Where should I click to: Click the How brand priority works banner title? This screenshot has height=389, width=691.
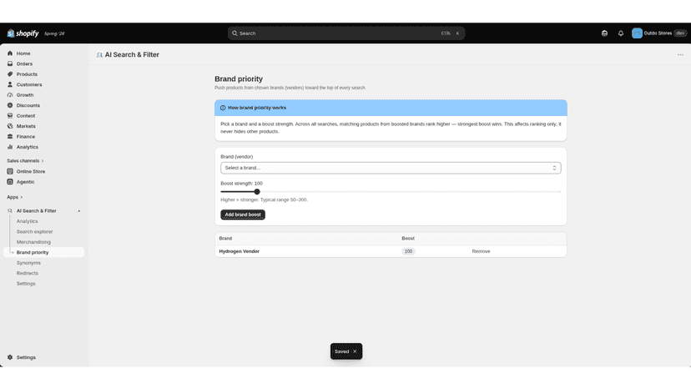pyautogui.click(x=257, y=108)
